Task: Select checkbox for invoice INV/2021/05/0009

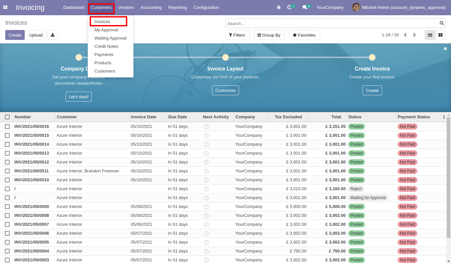Action: [x=7, y=207]
